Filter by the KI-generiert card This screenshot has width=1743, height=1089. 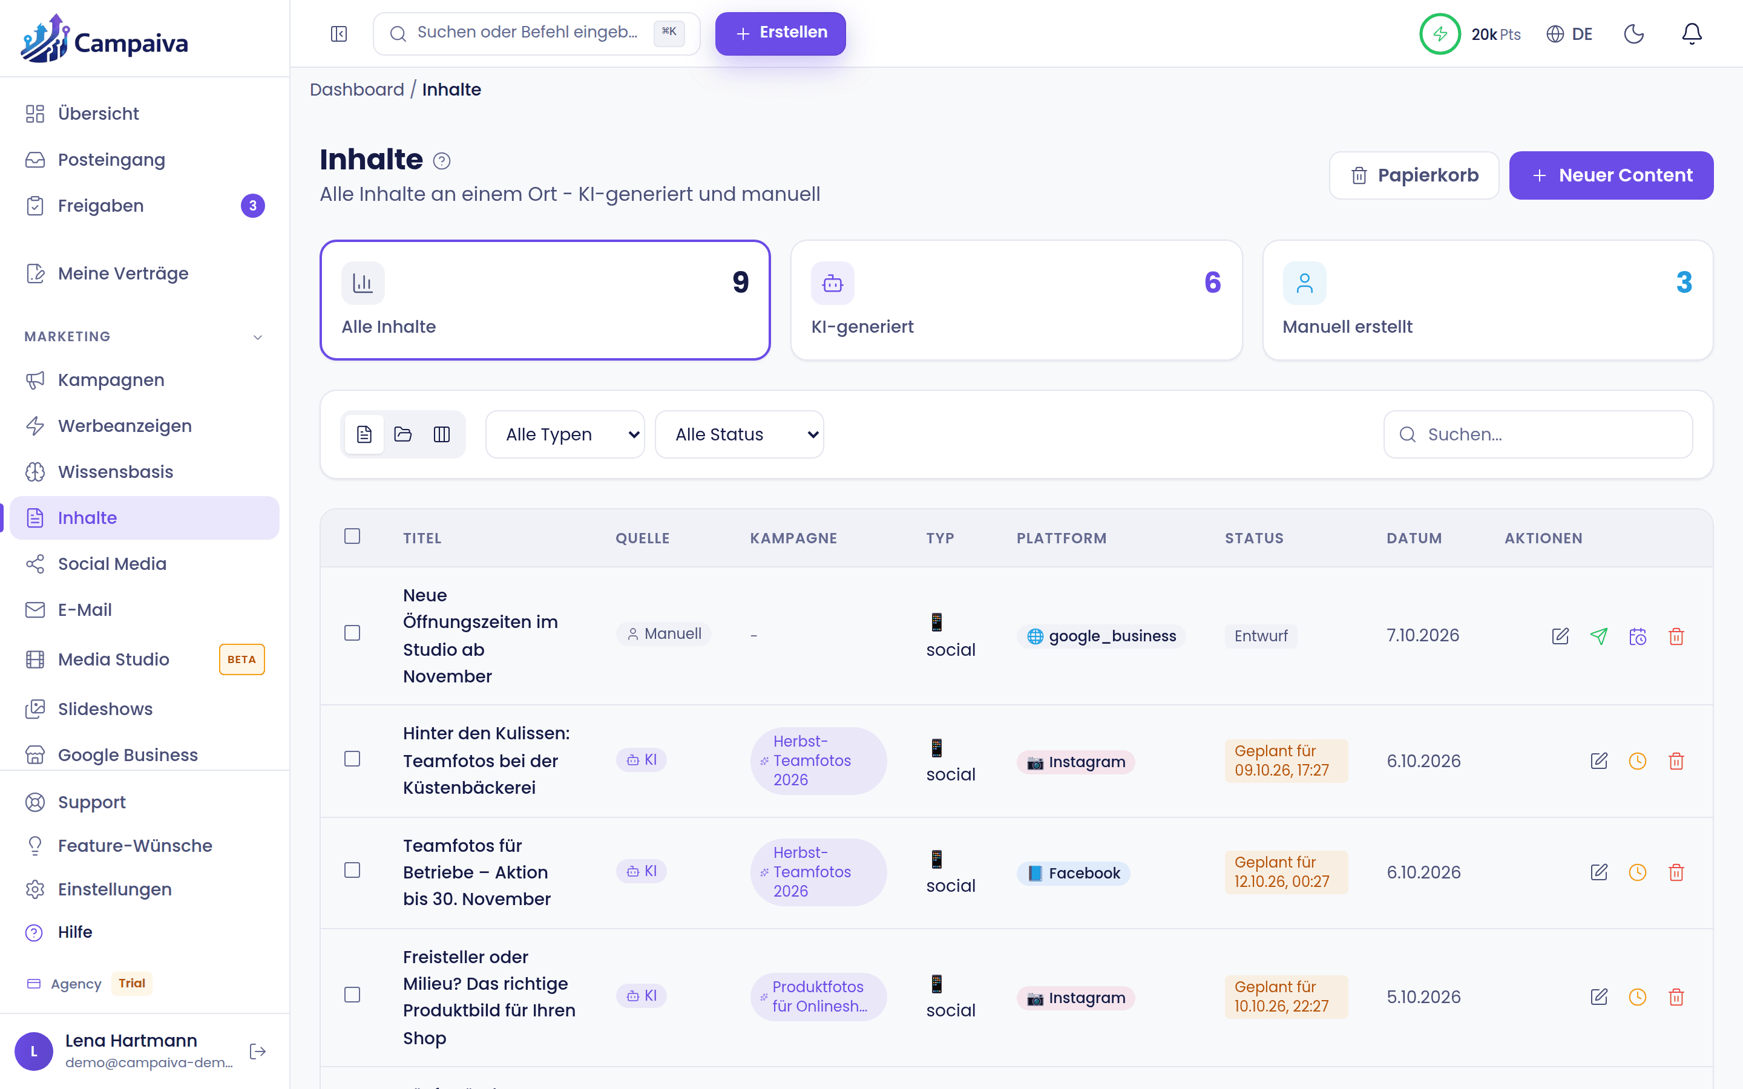point(1016,299)
